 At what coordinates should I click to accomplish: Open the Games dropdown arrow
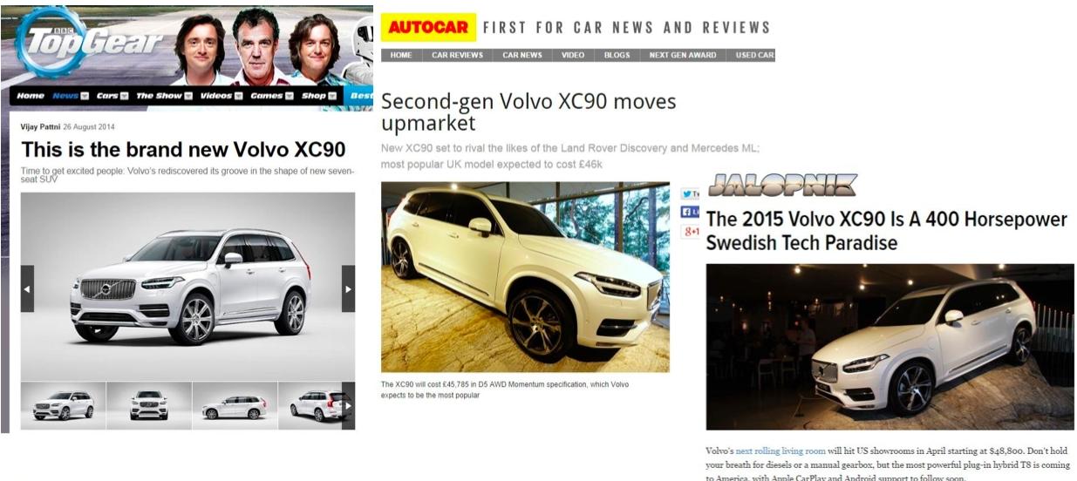291,96
